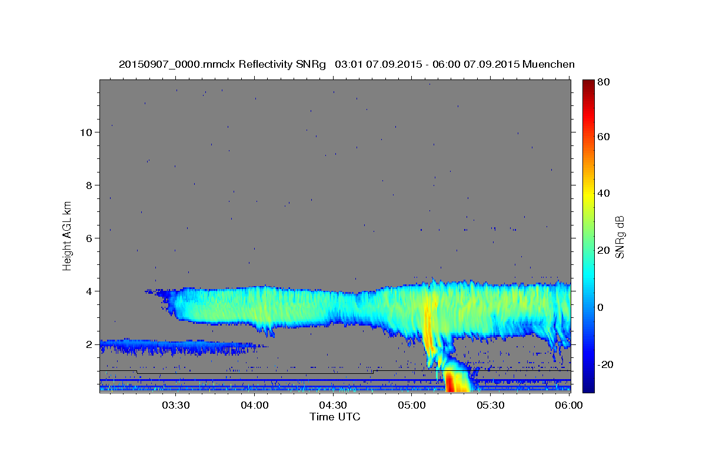Click the height tick label 10
The width and height of the screenshot is (706, 471).
click(86, 132)
